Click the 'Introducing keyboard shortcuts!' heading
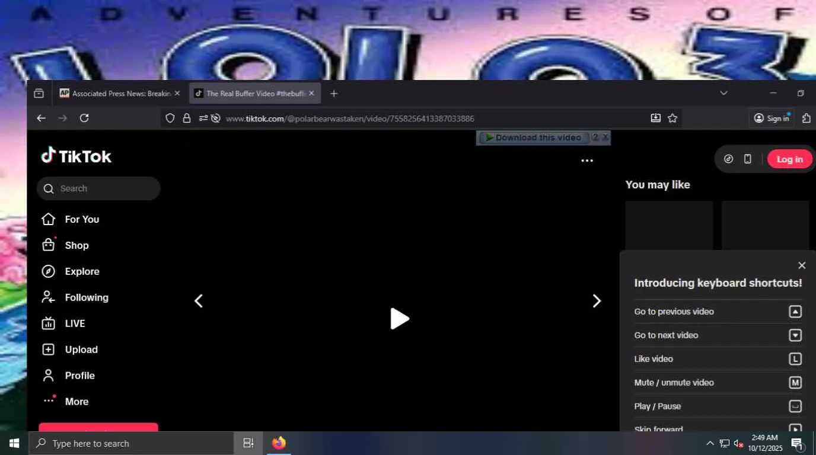 pos(718,283)
